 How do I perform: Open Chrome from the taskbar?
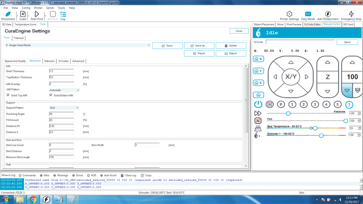33,199
